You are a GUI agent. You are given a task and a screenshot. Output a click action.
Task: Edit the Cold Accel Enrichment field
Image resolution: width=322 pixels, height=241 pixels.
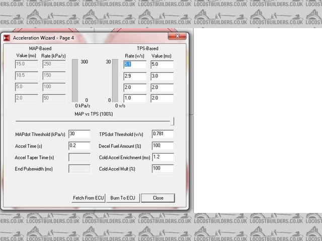click(x=162, y=157)
